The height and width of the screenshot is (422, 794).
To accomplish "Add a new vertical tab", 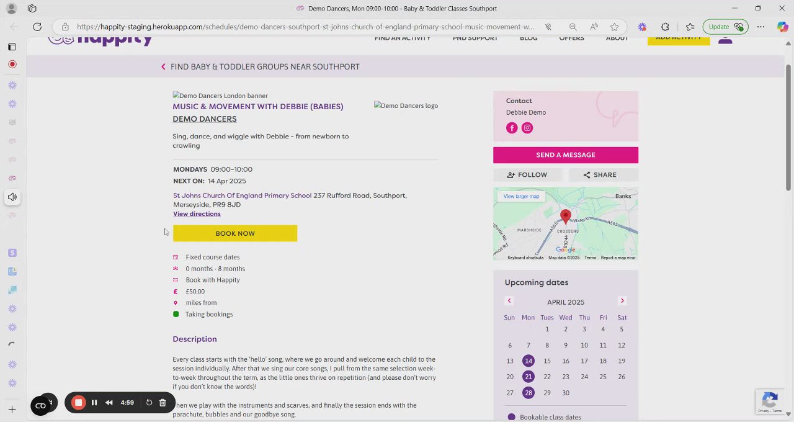I will point(12,410).
